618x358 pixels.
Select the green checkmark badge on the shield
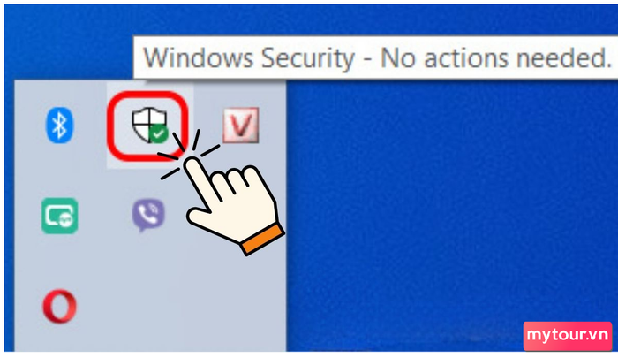point(159,134)
